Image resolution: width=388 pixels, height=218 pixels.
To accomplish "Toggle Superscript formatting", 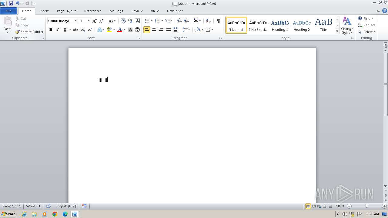I will [90, 30].
